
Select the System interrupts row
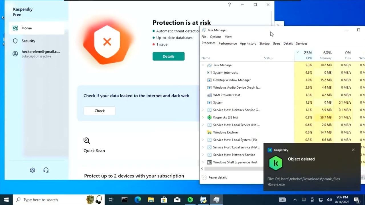click(247, 73)
